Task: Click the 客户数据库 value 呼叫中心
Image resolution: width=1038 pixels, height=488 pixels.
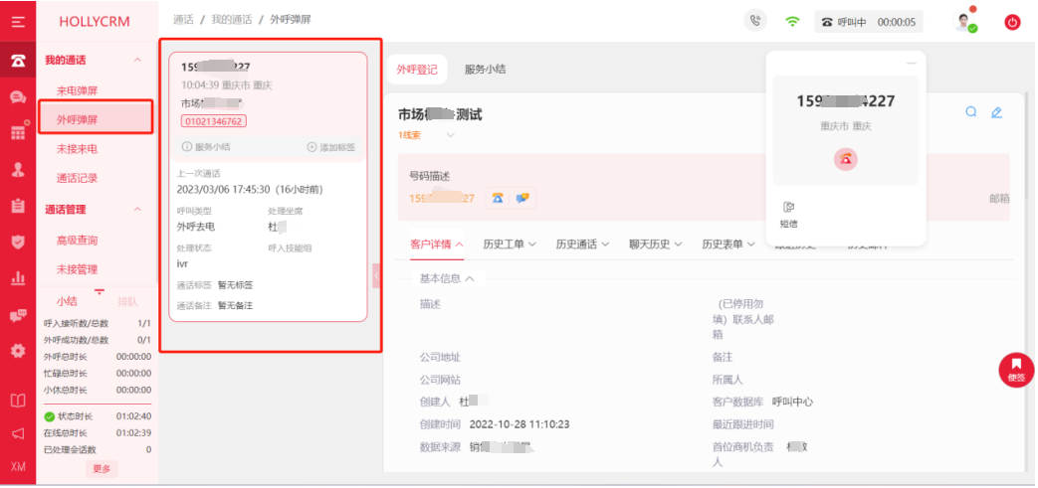Action: click(x=792, y=403)
